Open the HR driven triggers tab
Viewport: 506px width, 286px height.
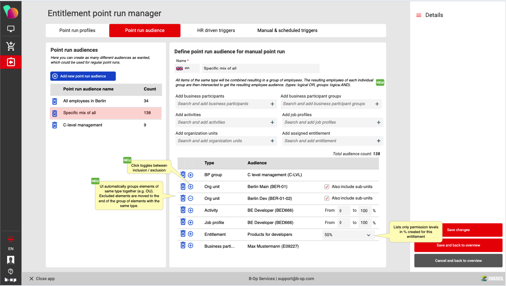[x=216, y=30]
